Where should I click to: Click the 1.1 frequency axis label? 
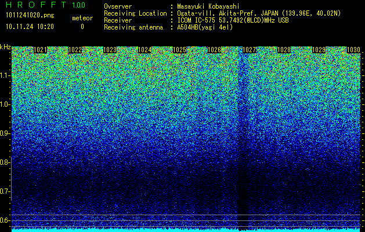(5, 75)
